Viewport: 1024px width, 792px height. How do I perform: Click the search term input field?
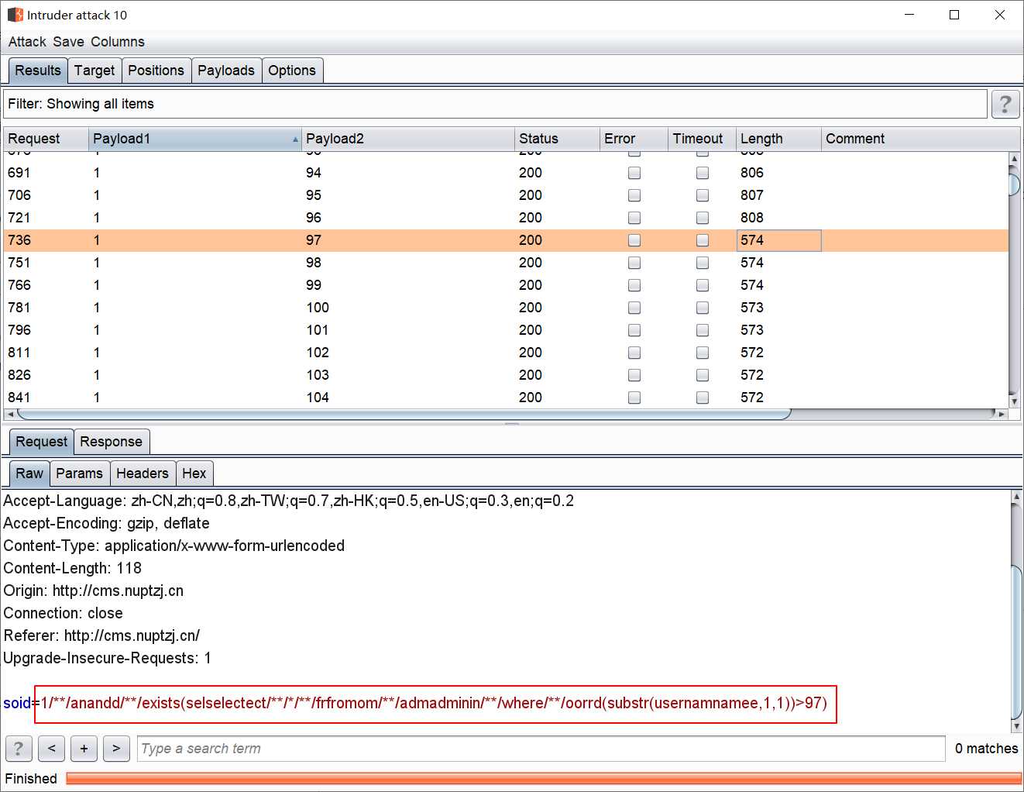coord(541,749)
